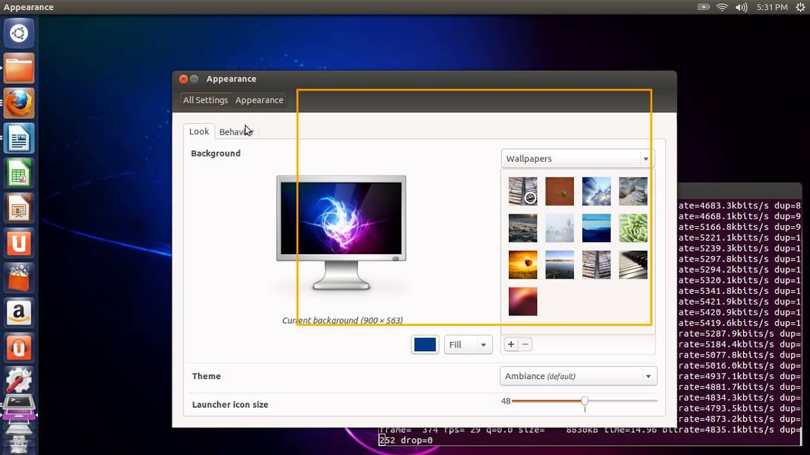Open Ubuntu One Music launcher icon

pyautogui.click(x=19, y=348)
